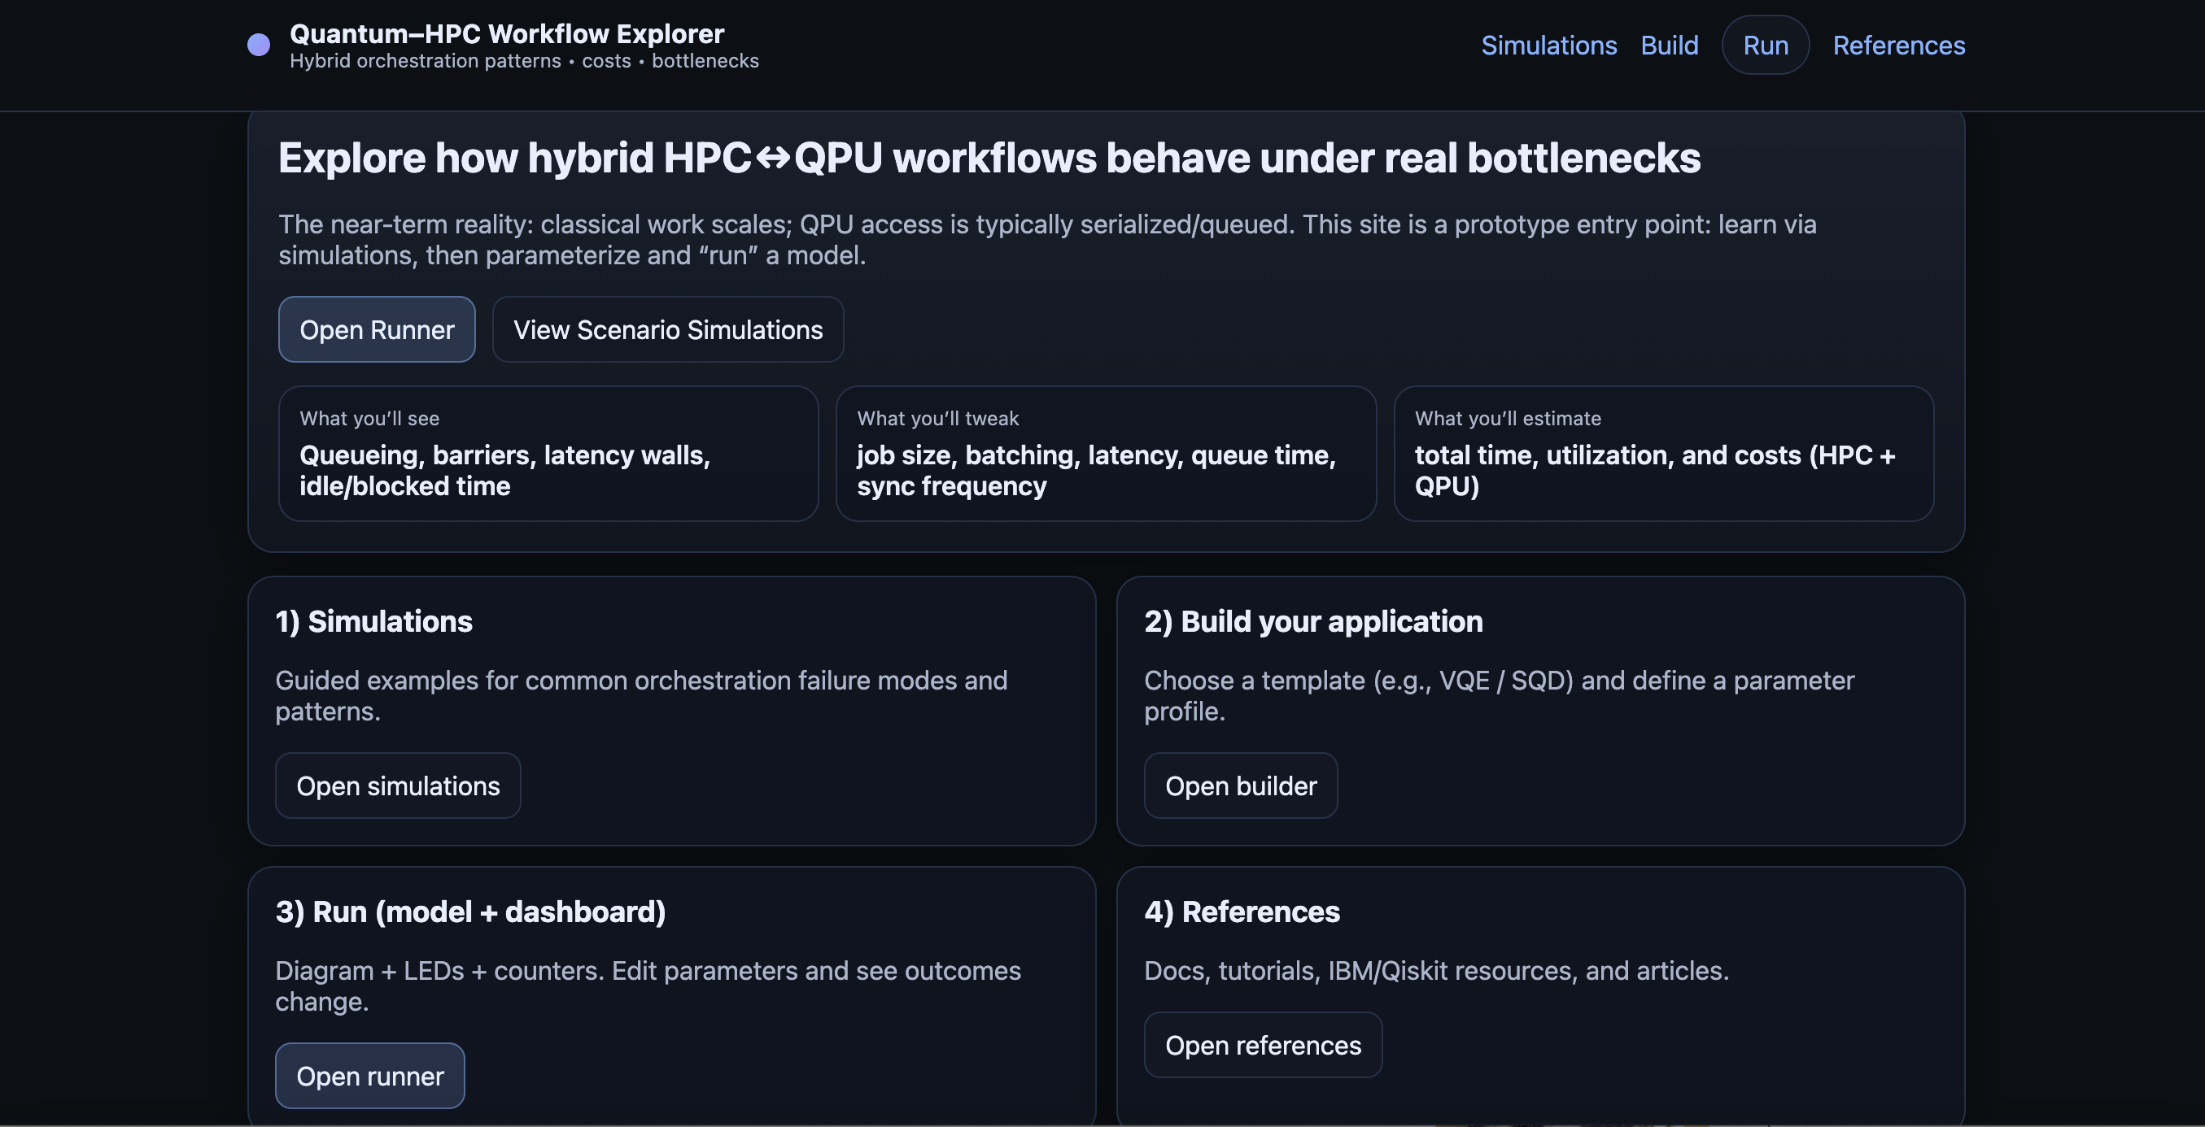Click the Quantum–HPC Workflow Explorer title
2205x1127 pixels.
507,34
